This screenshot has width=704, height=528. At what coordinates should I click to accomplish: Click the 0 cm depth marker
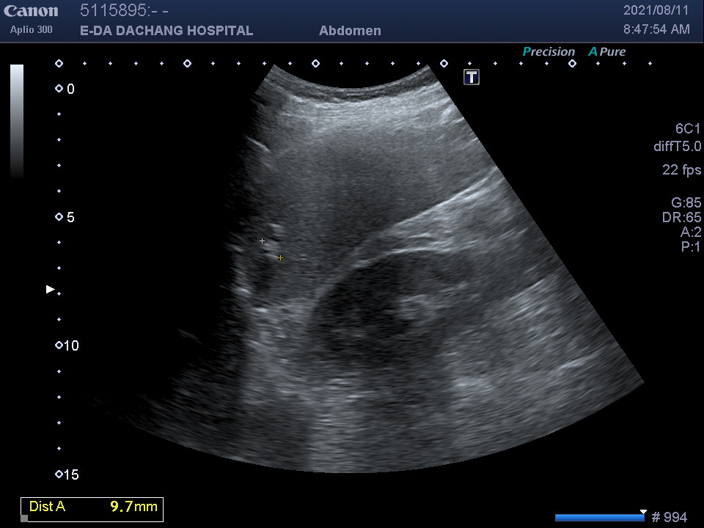pyautogui.click(x=65, y=89)
